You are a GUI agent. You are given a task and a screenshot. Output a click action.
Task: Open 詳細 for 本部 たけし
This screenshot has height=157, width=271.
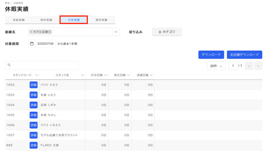(34, 115)
